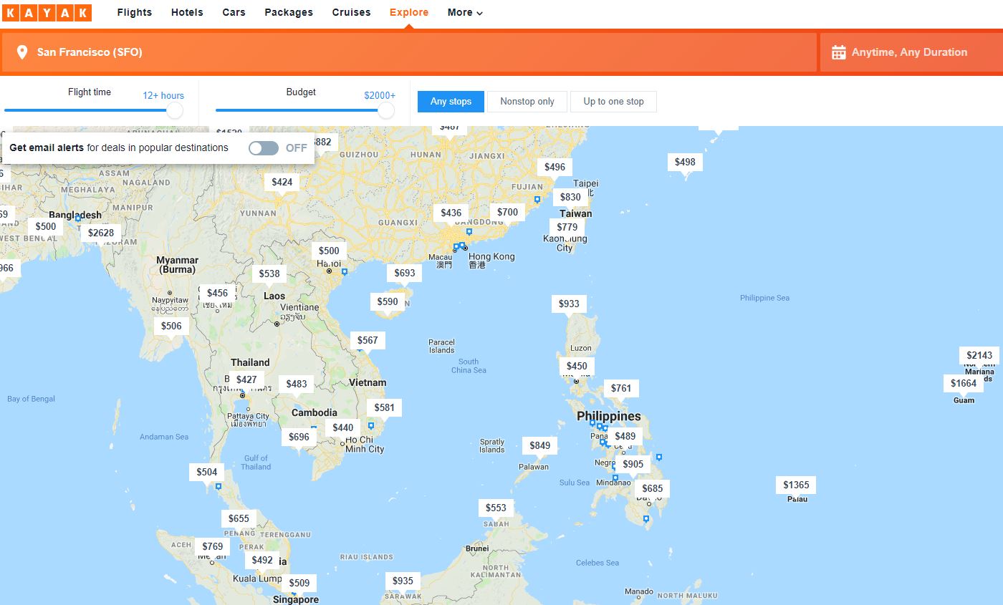
Task: Toggle email alerts switch on
Action: tap(264, 148)
